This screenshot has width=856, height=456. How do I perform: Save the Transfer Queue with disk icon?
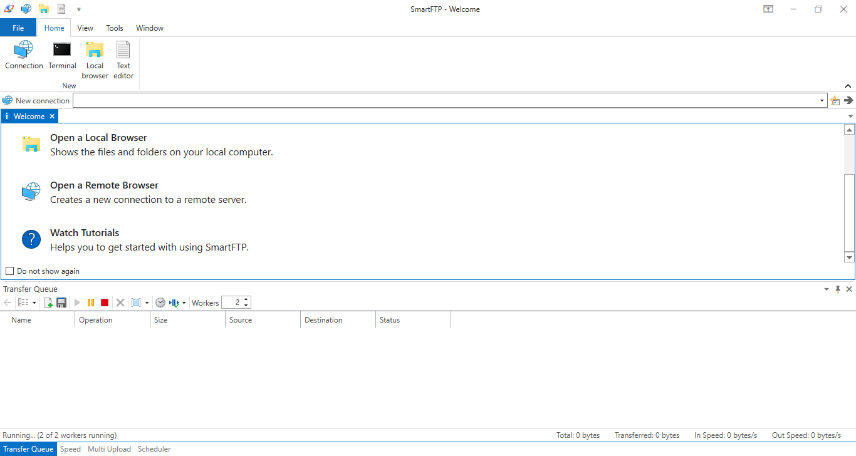(x=61, y=303)
